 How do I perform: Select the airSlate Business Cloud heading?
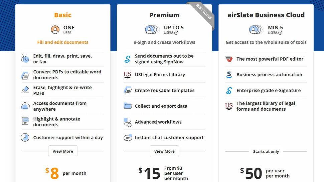point(266,15)
